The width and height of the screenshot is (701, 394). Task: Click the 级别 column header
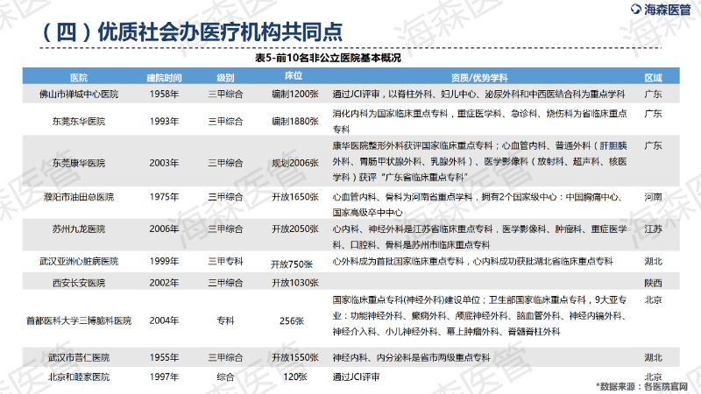point(225,78)
